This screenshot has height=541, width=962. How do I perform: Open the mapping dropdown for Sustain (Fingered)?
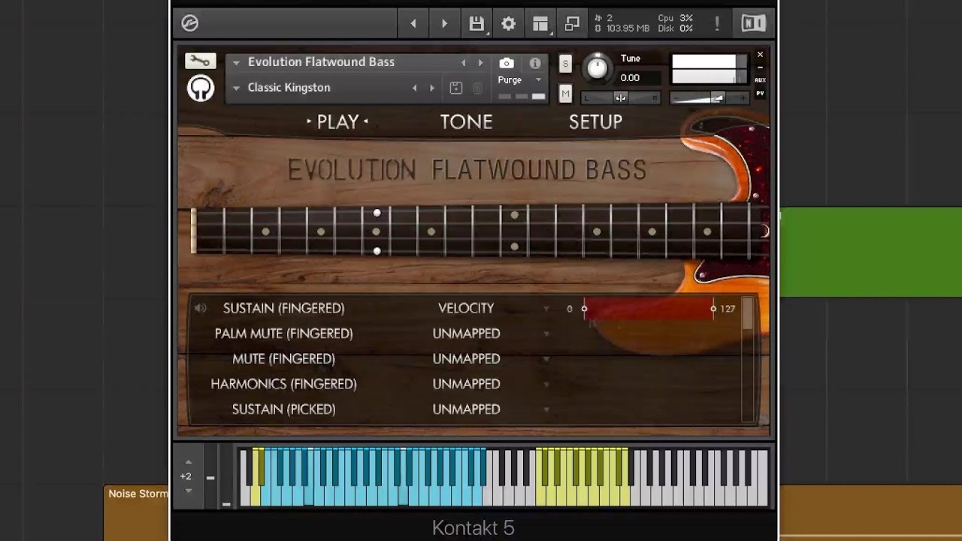coord(546,309)
